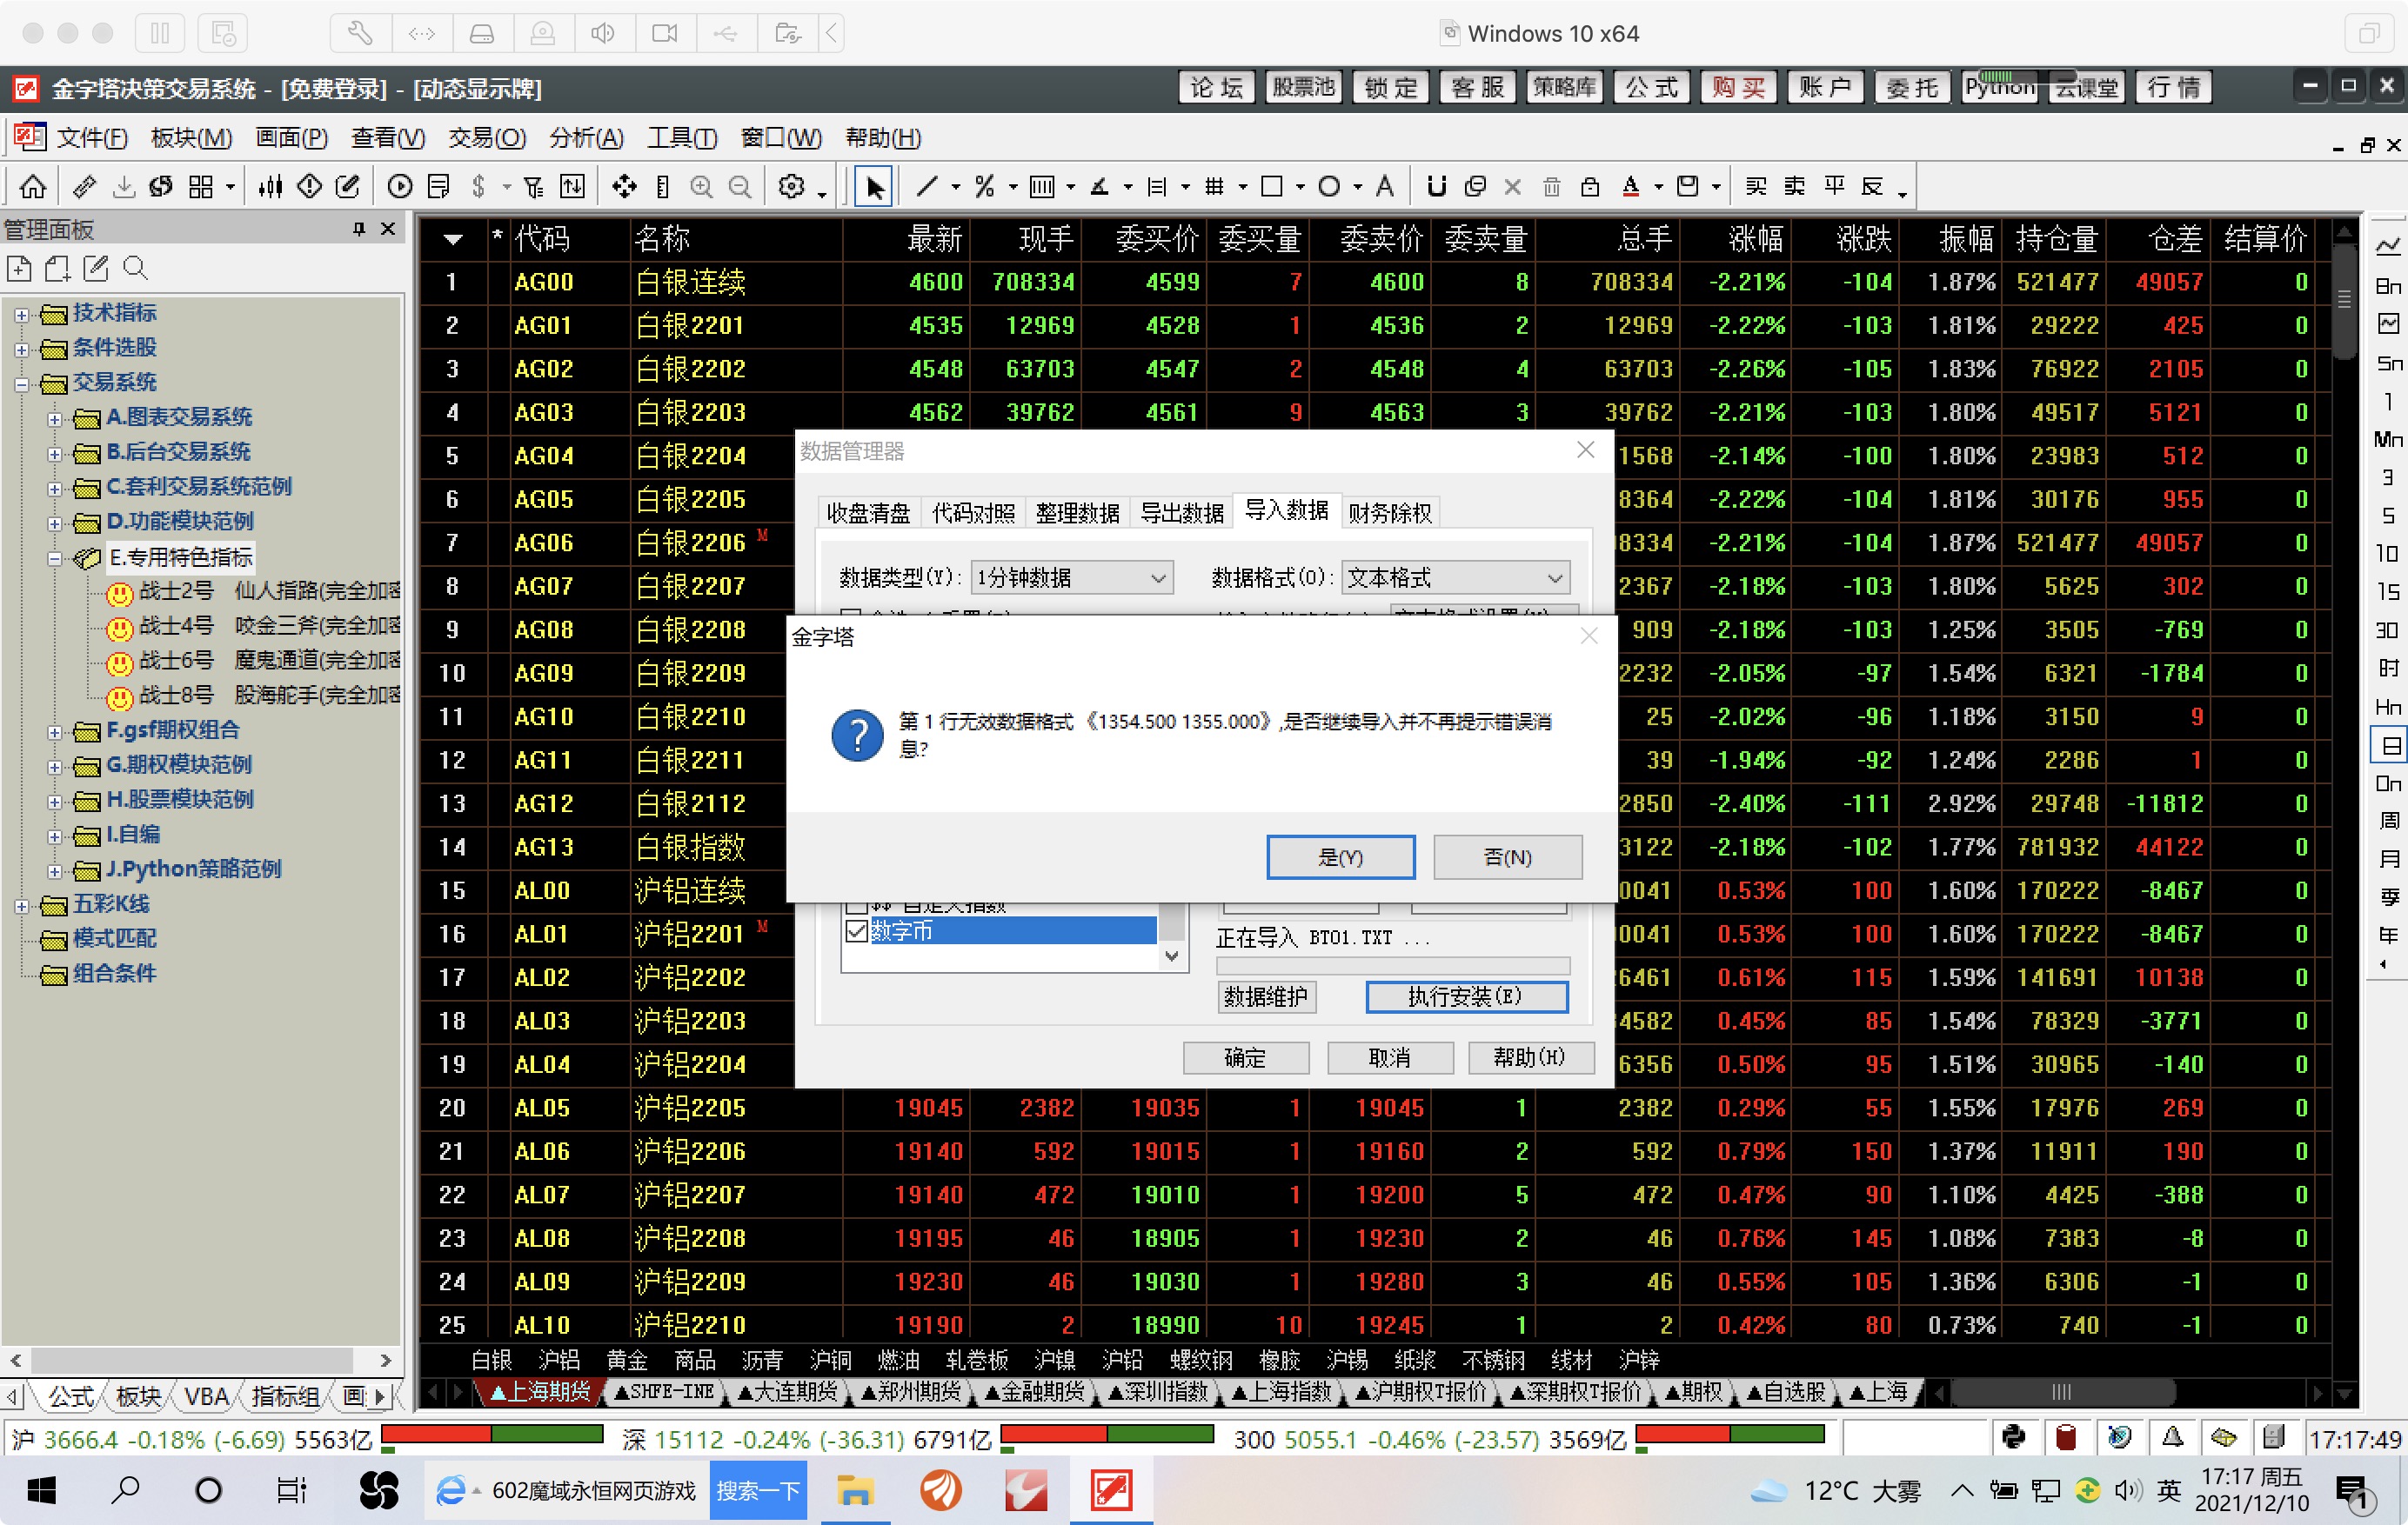Click the Python icon in status bar
The width and height of the screenshot is (2408, 1525).
[x=2014, y=1437]
